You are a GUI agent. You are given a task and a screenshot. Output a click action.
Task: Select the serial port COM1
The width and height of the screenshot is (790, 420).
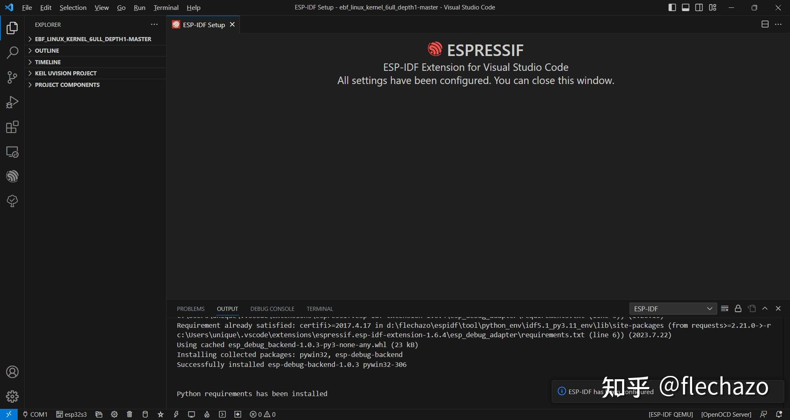coord(35,414)
